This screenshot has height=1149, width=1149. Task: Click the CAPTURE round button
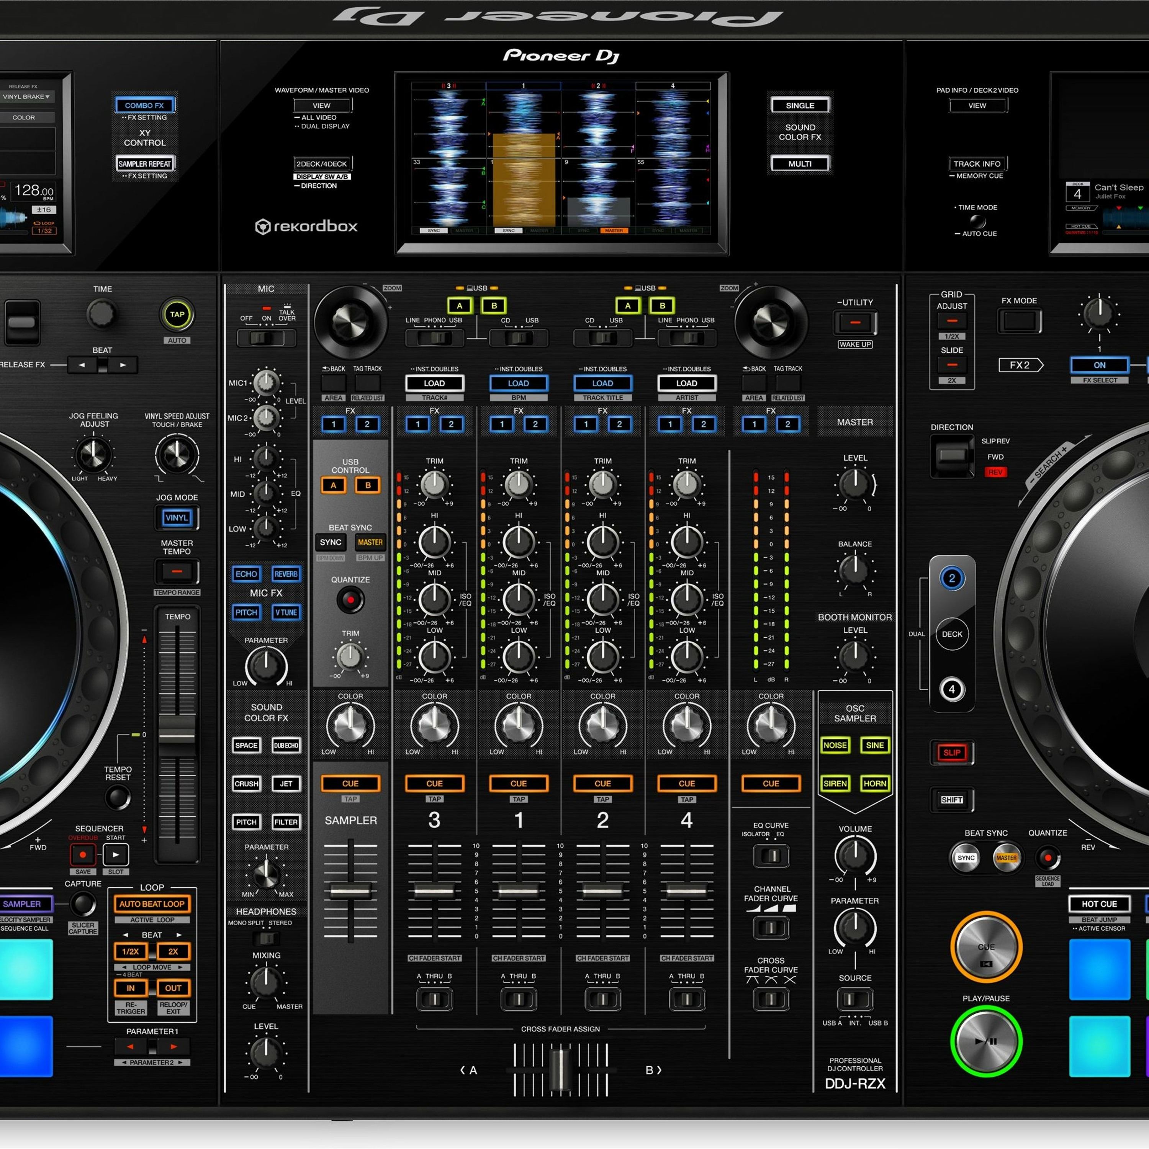point(83,904)
